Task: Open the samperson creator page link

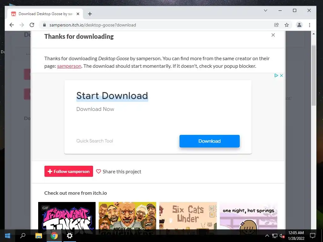Action: point(69,66)
